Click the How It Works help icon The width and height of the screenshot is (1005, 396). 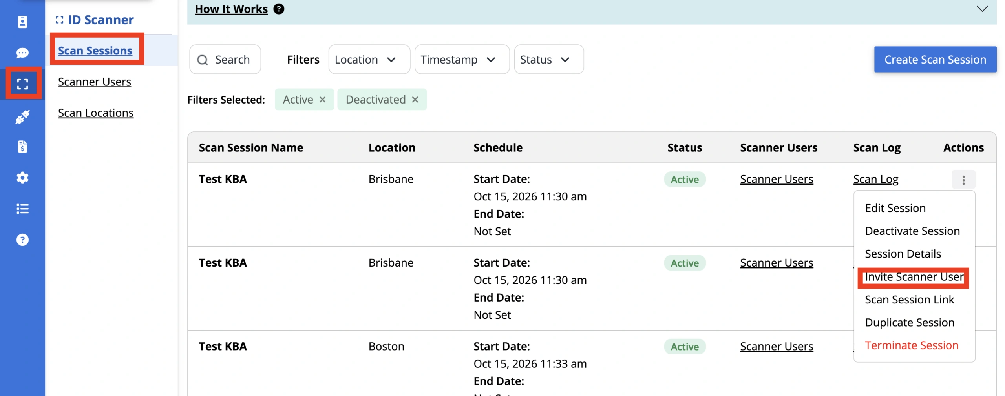coord(279,9)
